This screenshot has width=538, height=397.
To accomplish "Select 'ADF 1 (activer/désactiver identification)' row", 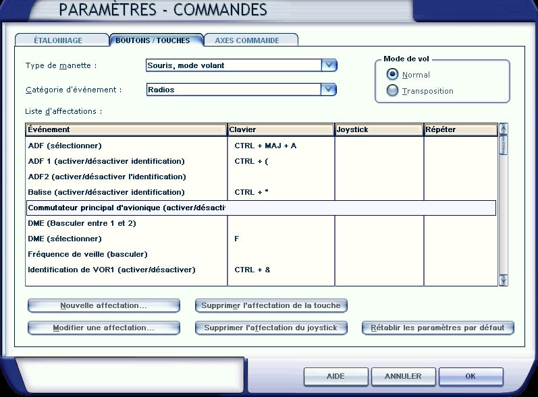I will 261,161.
